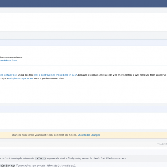The width and height of the screenshot is (167, 167).
Task: Open the 'rm default font' link in paragraph
Action: (8, 75)
